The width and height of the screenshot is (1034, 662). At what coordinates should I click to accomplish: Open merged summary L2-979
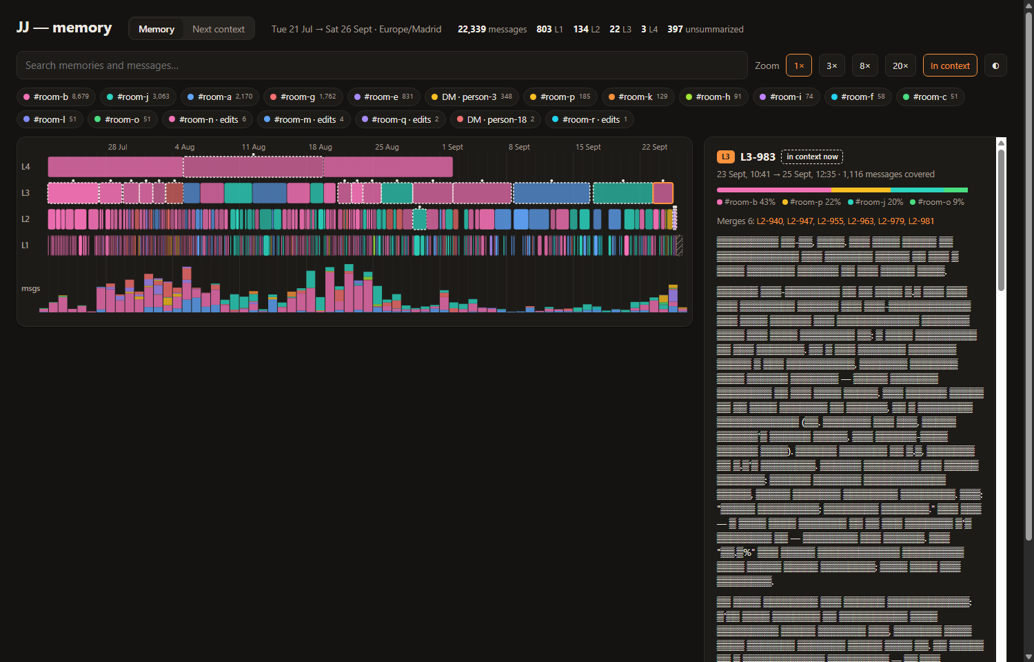(891, 221)
